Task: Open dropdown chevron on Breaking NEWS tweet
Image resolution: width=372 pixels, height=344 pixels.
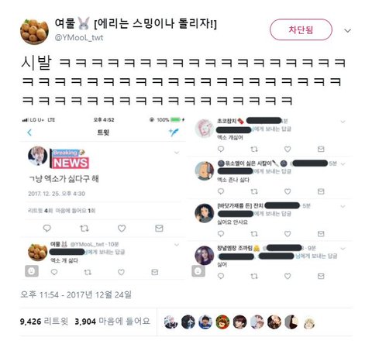Action: point(177,153)
